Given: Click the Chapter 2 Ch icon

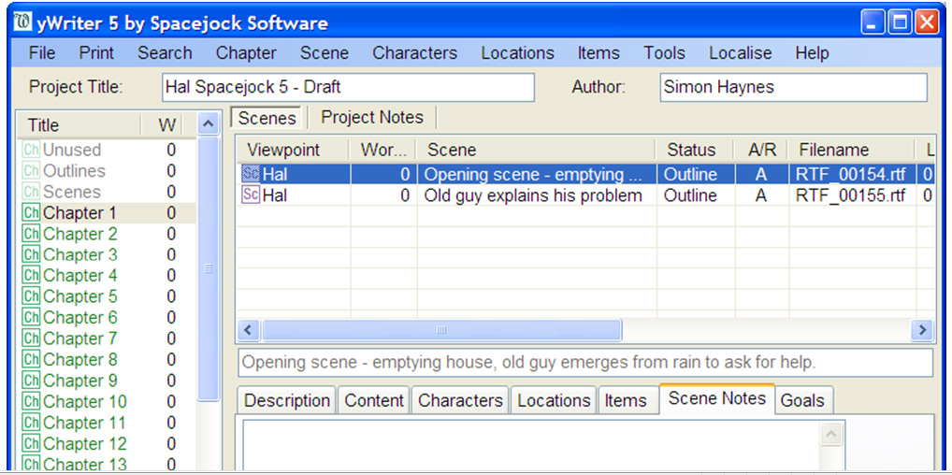Looking at the screenshot, I should pyautogui.click(x=31, y=234).
